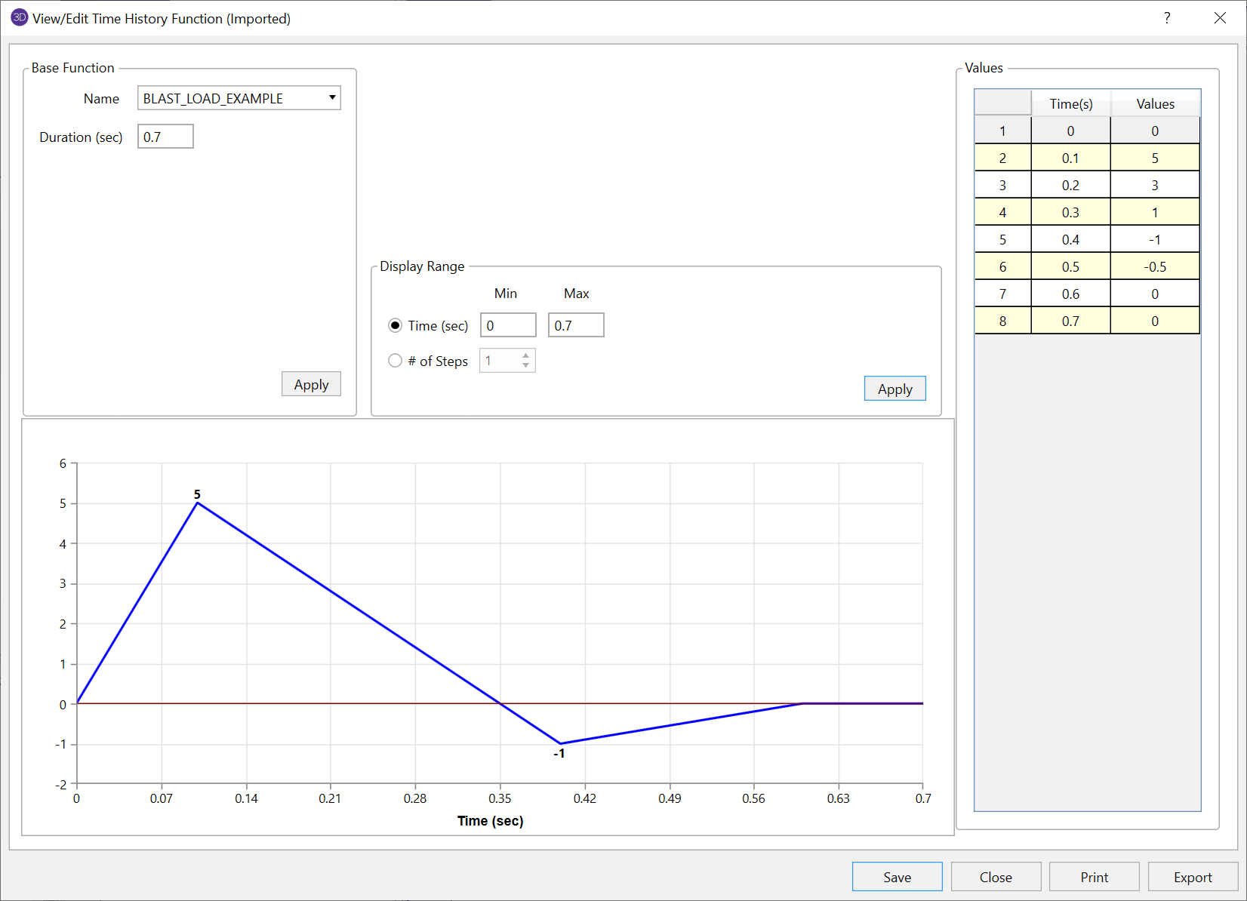The width and height of the screenshot is (1247, 901).
Task: Click the Max time input field
Action: (x=576, y=325)
